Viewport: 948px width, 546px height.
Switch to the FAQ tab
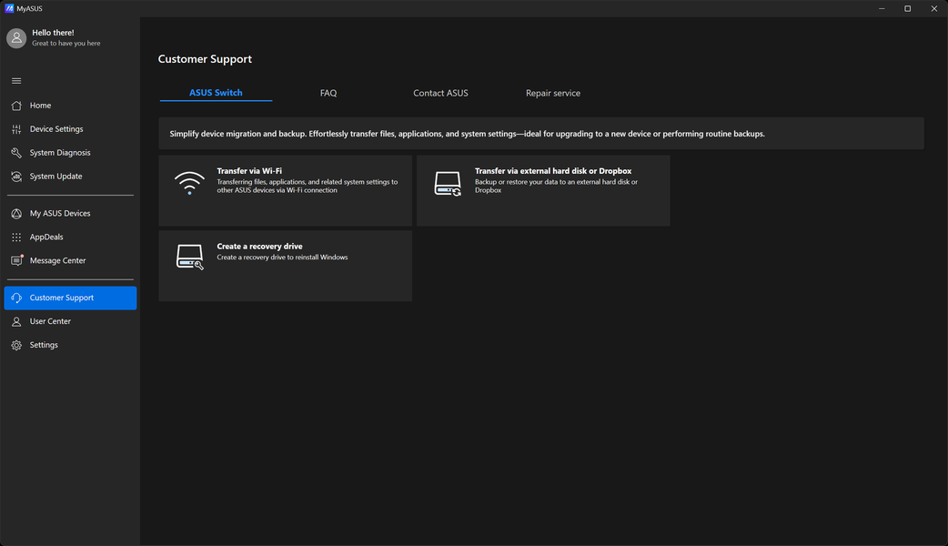point(328,93)
